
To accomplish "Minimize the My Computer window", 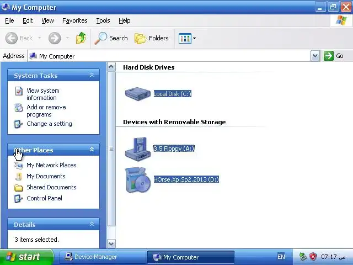I will click(320, 7).
